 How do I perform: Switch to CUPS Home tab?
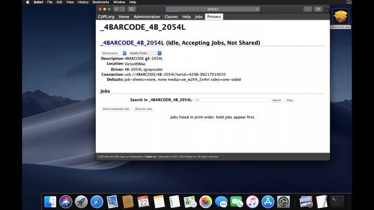(124, 17)
